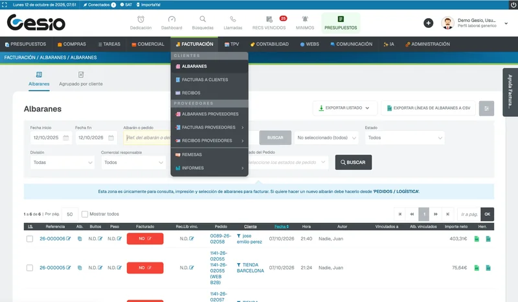The height and width of the screenshot is (302, 518).
Task: Open the Dedicación clock icon
Action: pos(141,19)
